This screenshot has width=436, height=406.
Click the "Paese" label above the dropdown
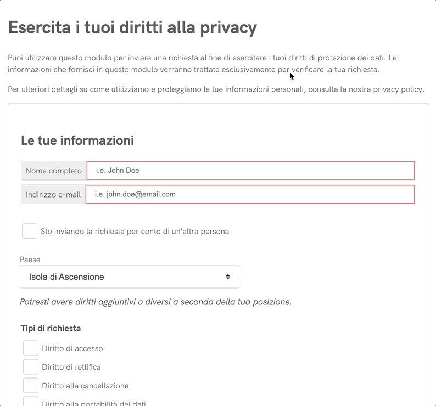[x=30, y=260]
